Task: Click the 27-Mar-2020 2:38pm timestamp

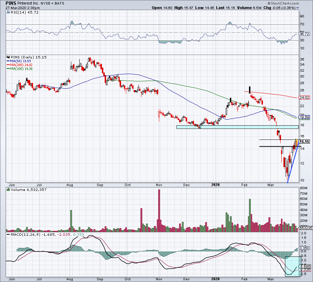Action: 23,8
